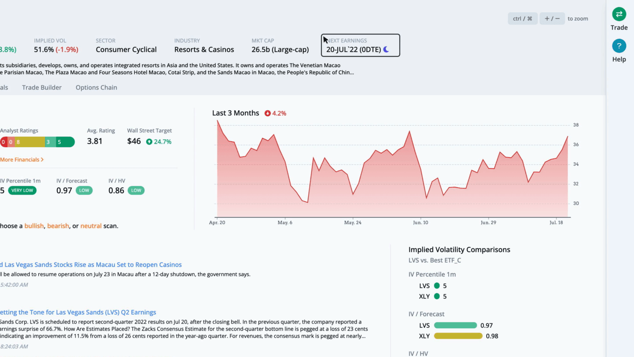Click the 51.6% implied vol value
Image resolution: width=634 pixels, height=357 pixels.
pos(44,49)
